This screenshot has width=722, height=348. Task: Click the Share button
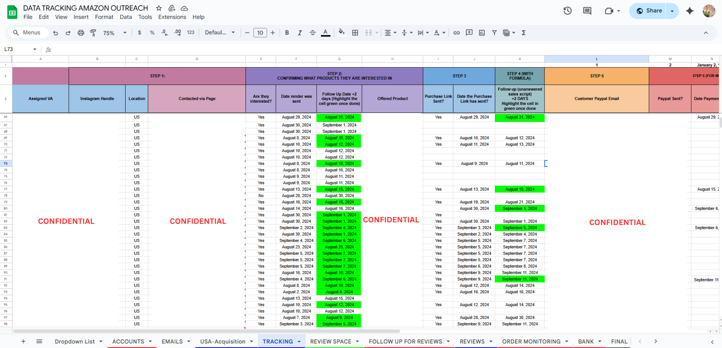tap(649, 11)
